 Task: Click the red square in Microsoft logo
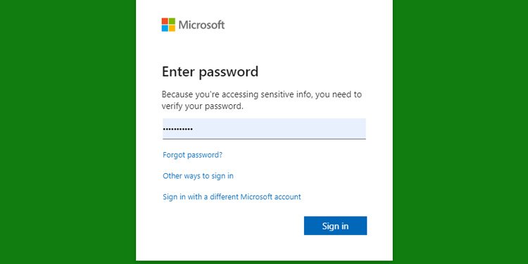165,21
